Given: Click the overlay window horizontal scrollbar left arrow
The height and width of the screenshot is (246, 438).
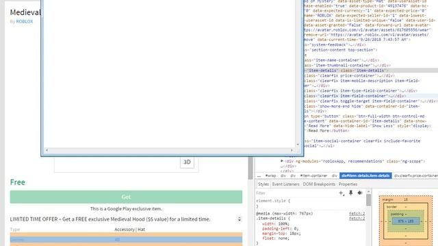Looking at the screenshot, I should pos(47,150).
